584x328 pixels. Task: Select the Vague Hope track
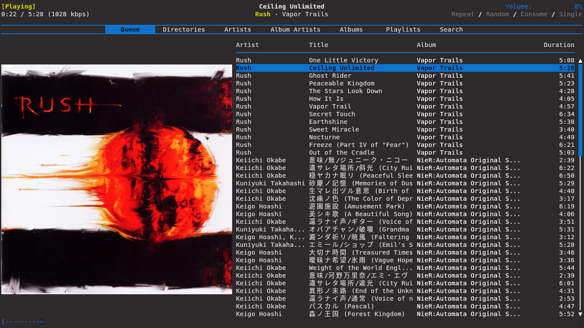coord(405,260)
